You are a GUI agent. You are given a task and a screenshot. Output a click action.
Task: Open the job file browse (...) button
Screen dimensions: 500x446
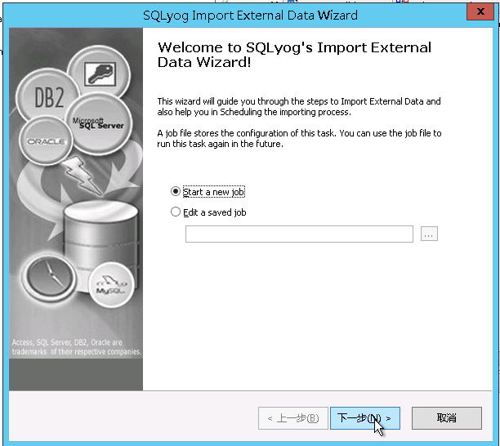coord(430,234)
